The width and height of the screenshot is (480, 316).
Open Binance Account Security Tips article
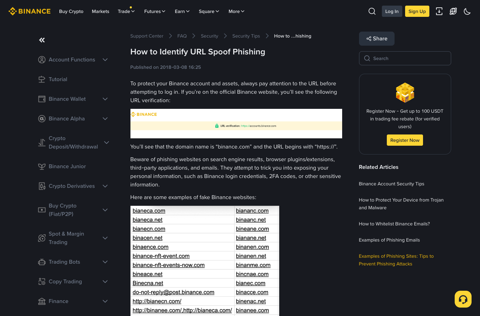click(392, 184)
